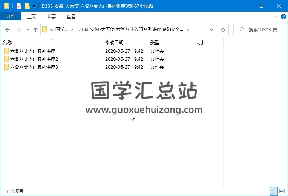The height and width of the screenshot is (196, 288).
Task: Click the Forward navigation arrow
Action: coord(19,29)
